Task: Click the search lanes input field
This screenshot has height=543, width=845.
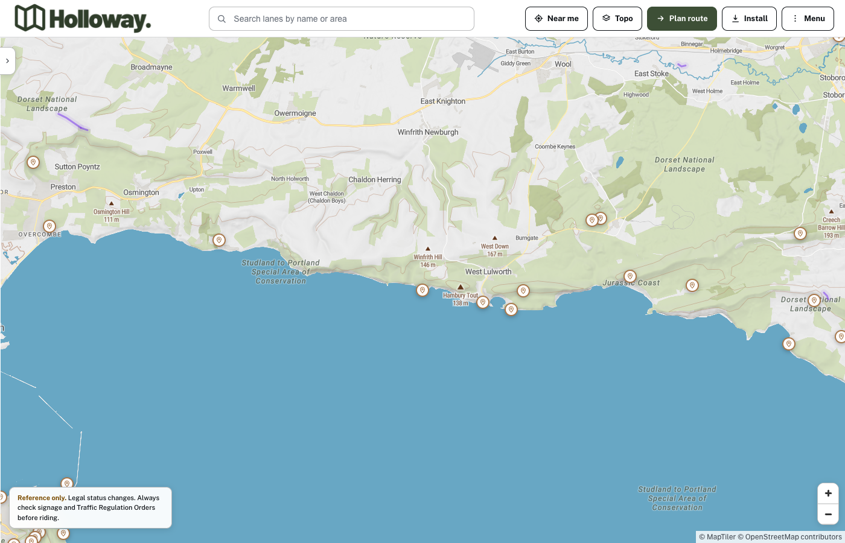Action: click(x=342, y=19)
